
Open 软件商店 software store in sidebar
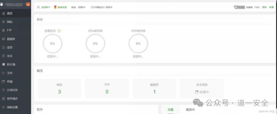click(x=16, y=99)
